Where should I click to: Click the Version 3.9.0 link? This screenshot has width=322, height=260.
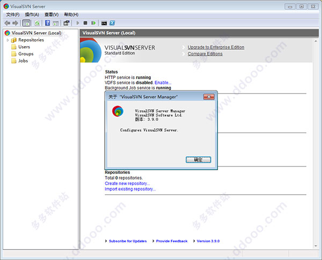click(208, 241)
